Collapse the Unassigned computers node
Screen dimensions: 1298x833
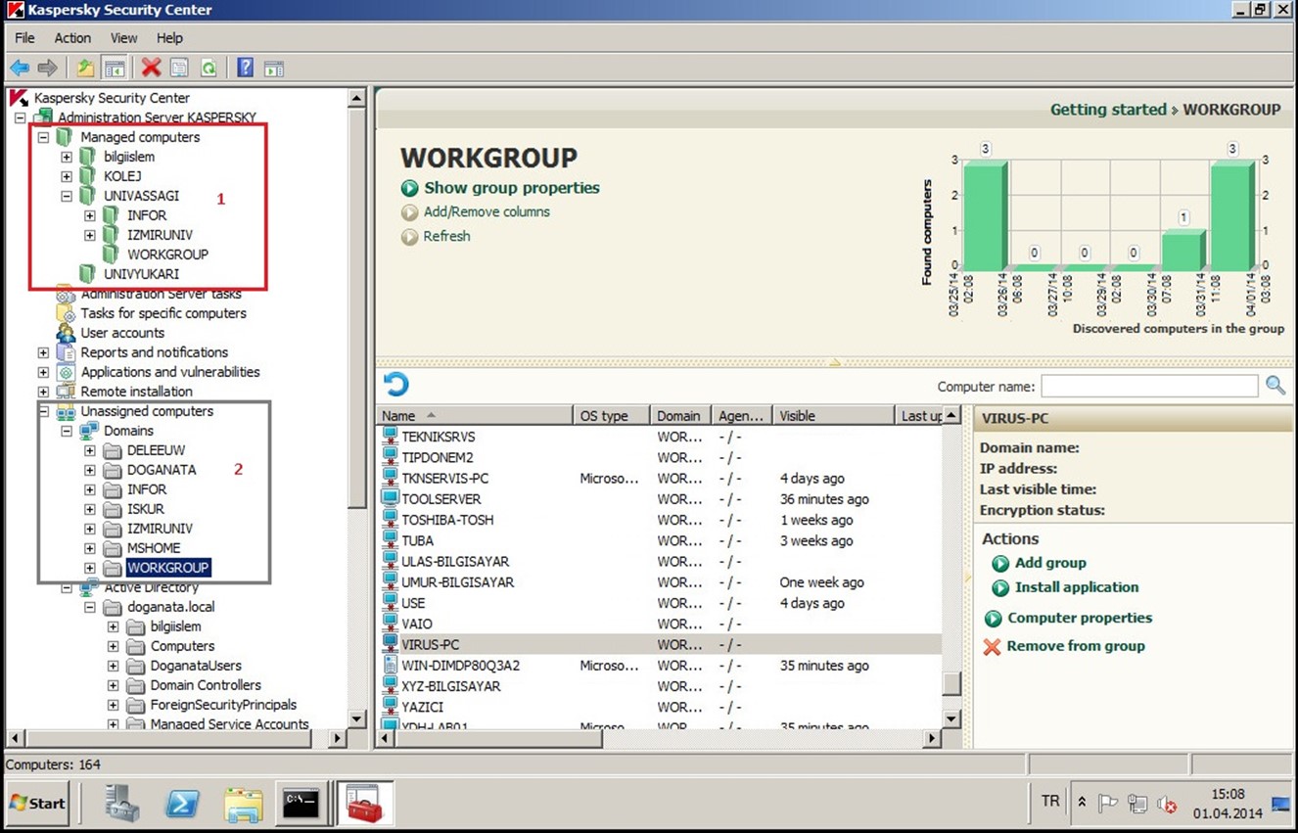tap(43, 411)
